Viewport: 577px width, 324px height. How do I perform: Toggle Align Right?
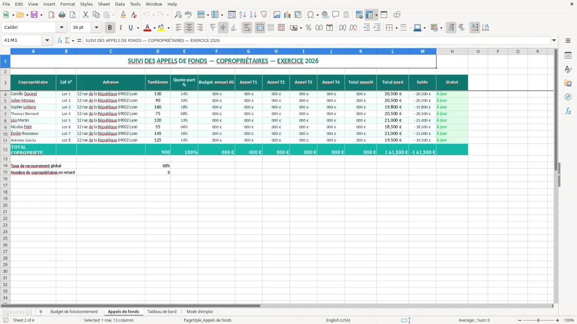point(200,28)
